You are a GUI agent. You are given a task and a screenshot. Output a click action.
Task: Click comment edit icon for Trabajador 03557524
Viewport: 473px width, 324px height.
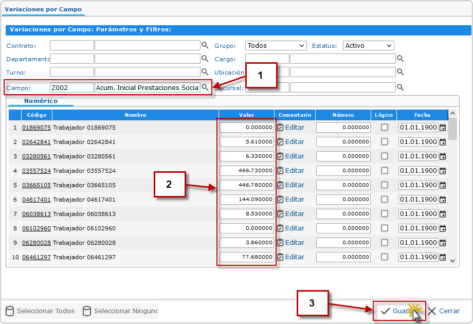click(280, 171)
